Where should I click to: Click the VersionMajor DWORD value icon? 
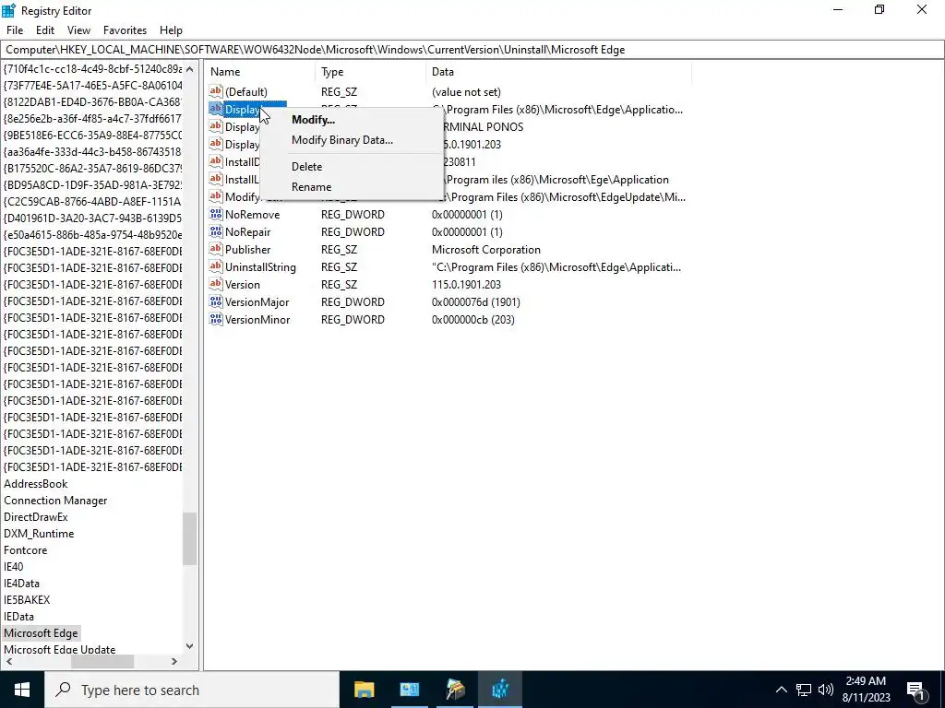[x=216, y=301]
